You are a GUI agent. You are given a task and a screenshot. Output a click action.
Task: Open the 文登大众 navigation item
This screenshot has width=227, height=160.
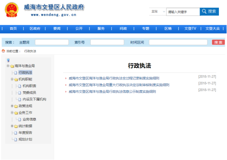pos(213,29)
